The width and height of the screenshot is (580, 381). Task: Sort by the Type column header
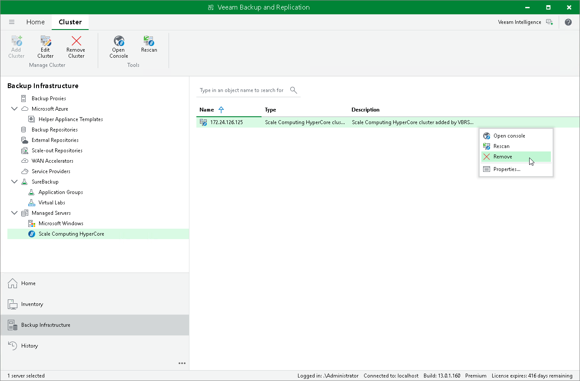click(305, 110)
